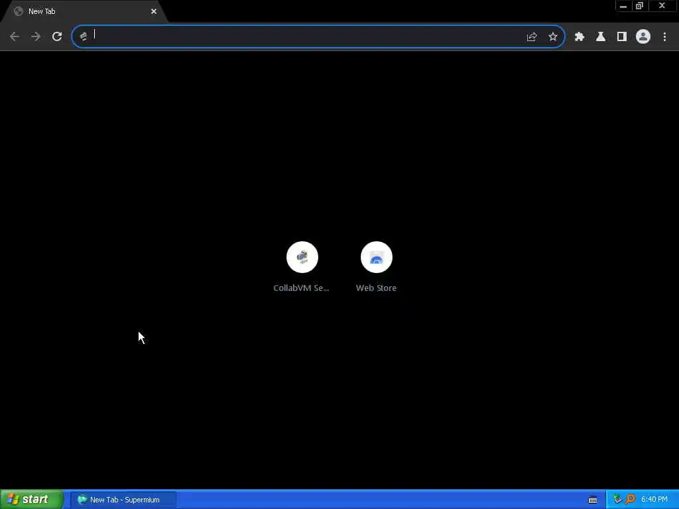Select the New Tab tab

(83, 12)
